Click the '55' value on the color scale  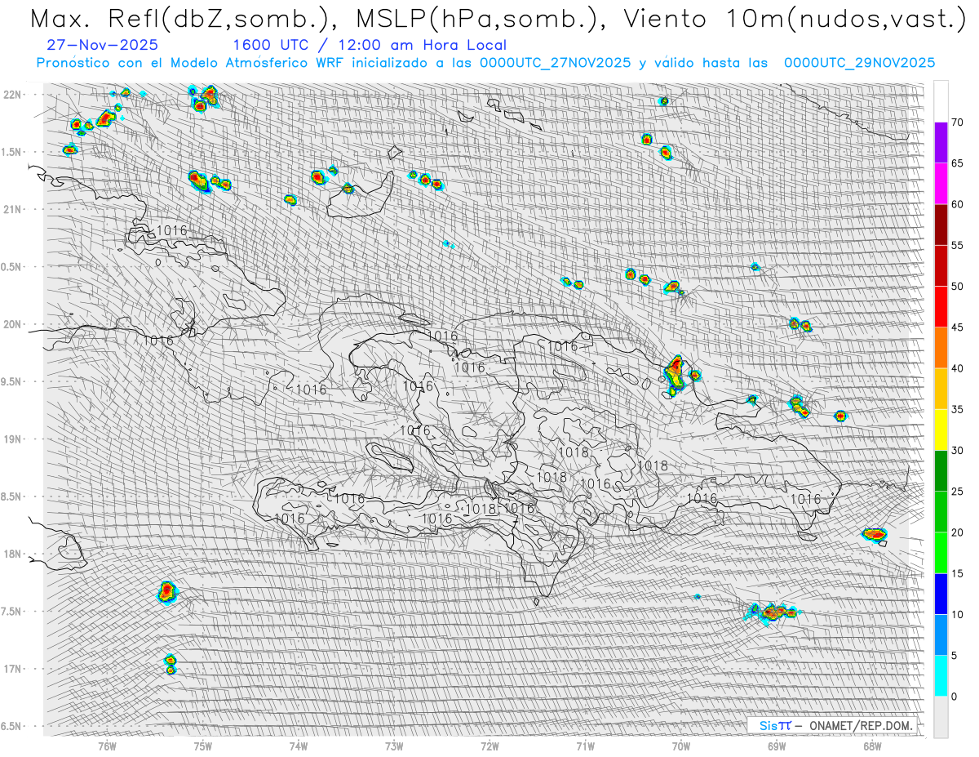click(957, 245)
